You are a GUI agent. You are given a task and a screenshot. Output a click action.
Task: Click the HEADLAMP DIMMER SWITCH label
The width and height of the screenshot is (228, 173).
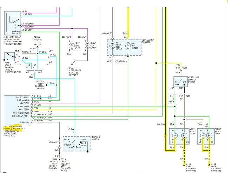point(193,80)
